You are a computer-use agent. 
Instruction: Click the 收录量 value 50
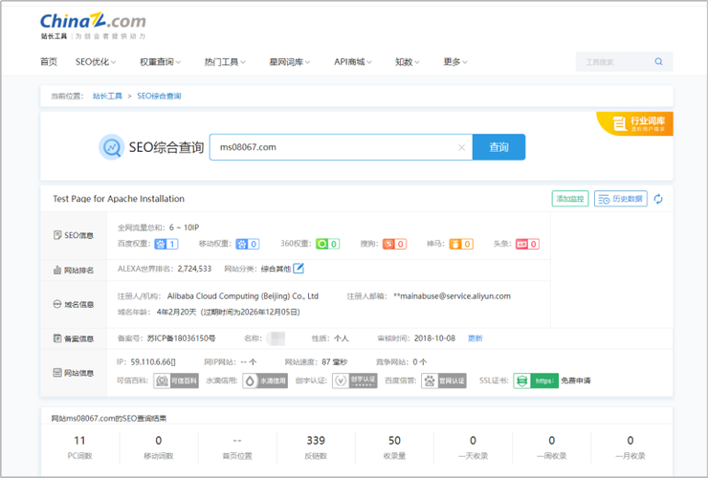click(x=394, y=441)
